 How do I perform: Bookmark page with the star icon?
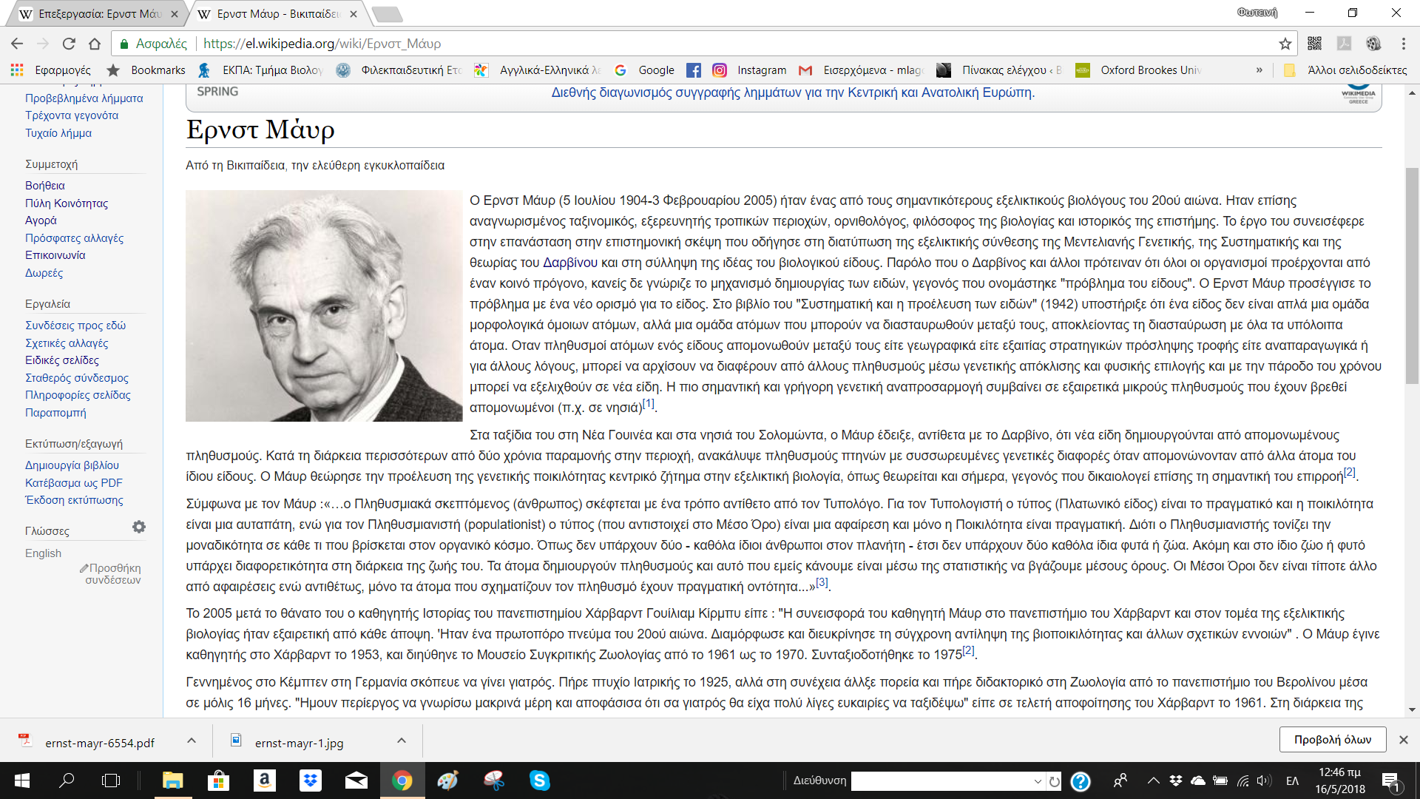point(1285,44)
